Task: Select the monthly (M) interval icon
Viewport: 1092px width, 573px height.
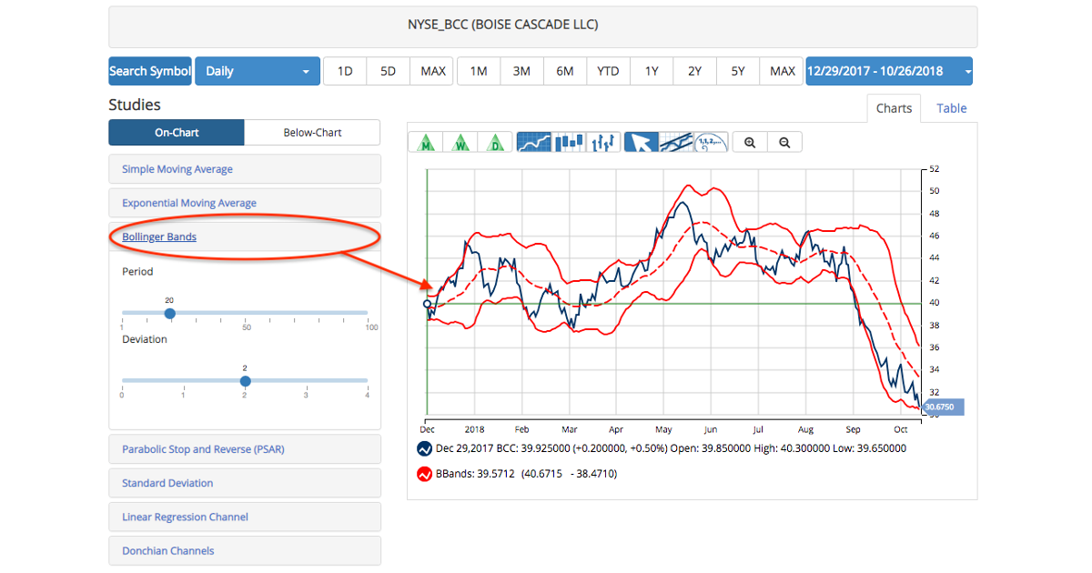Action: pos(427,143)
